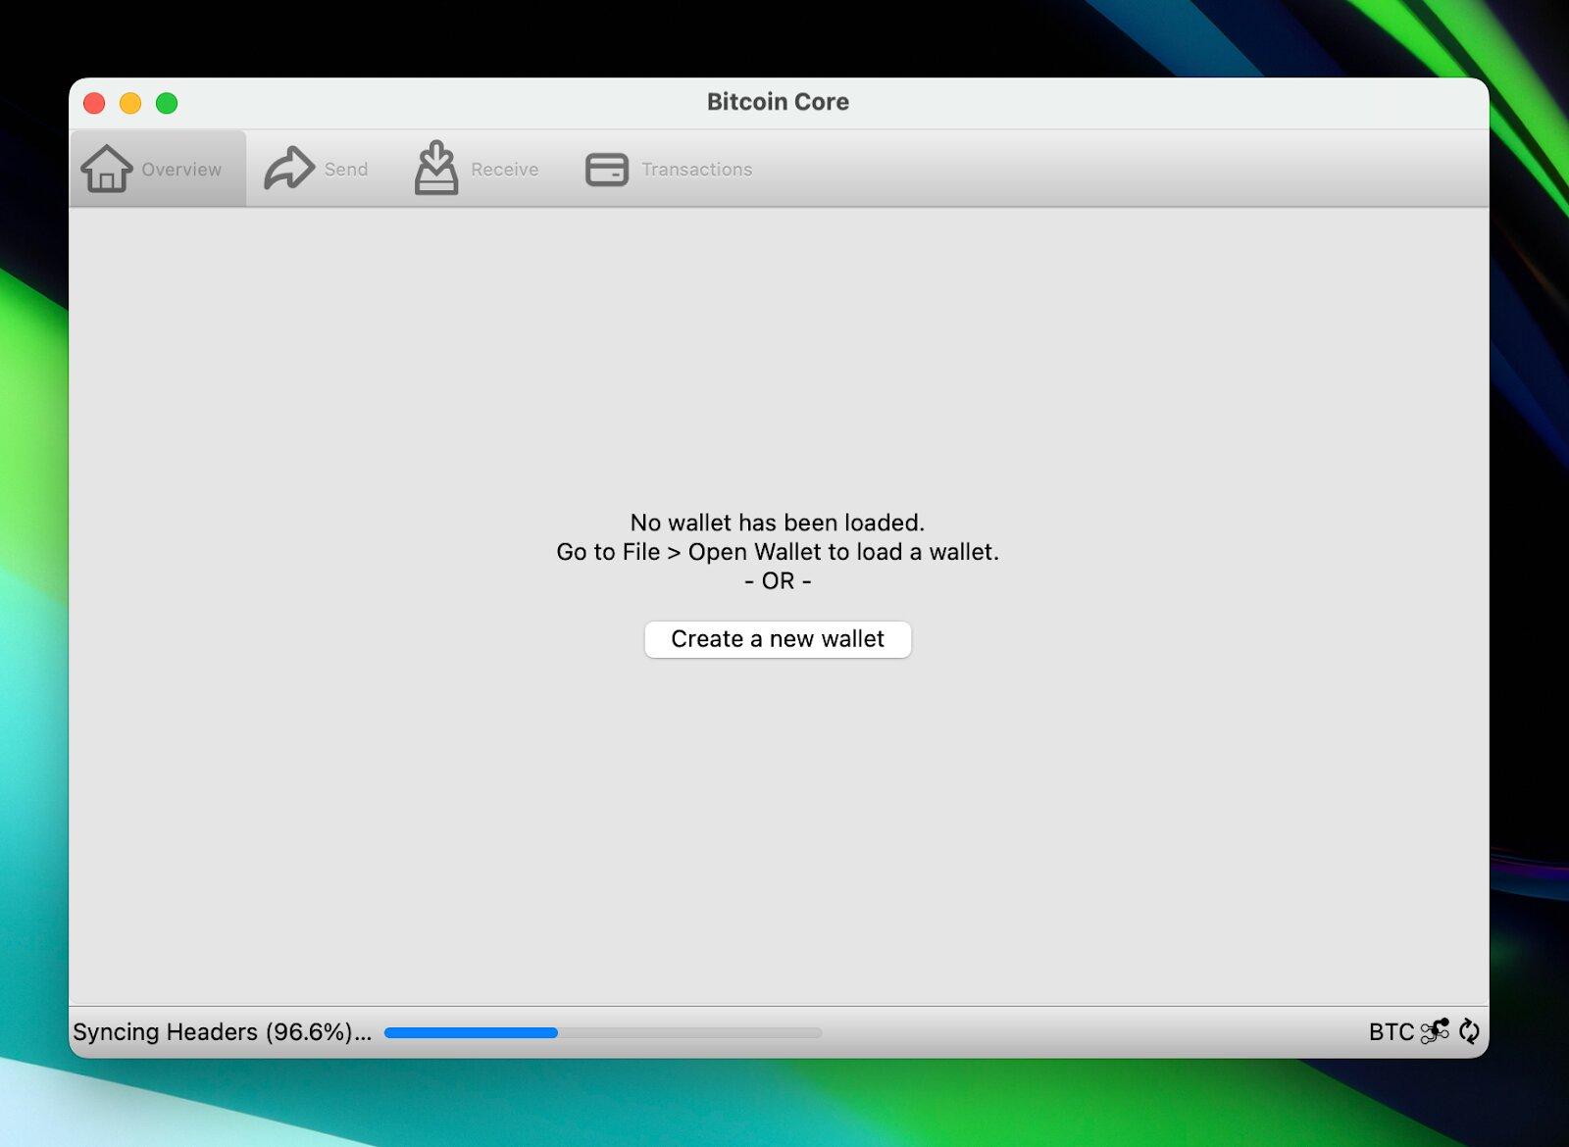Screen dimensions: 1569x1147
Task: Close the Bitcoin Core window
Action: click(x=94, y=103)
